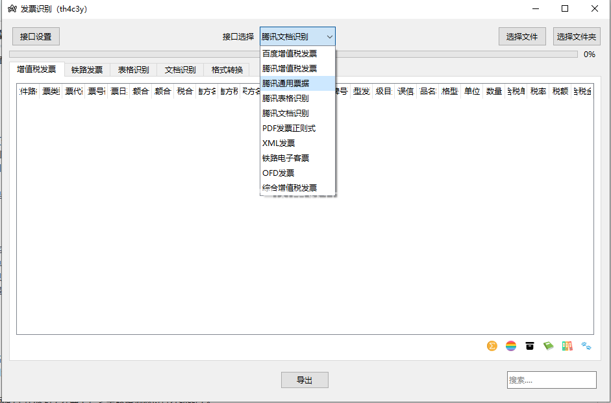The image size is (611, 403).
Task: Select the 综合增值税发票 option
Action: point(297,188)
